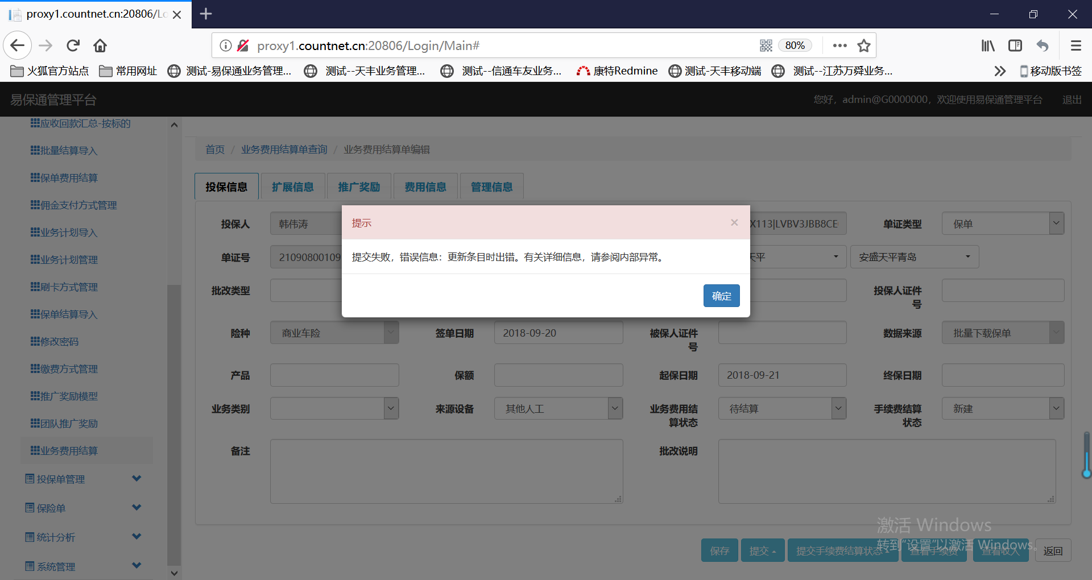The width and height of the screenshot is (1092, 580).
Task: Go to the browser home page icon
Action: point(100,45)
